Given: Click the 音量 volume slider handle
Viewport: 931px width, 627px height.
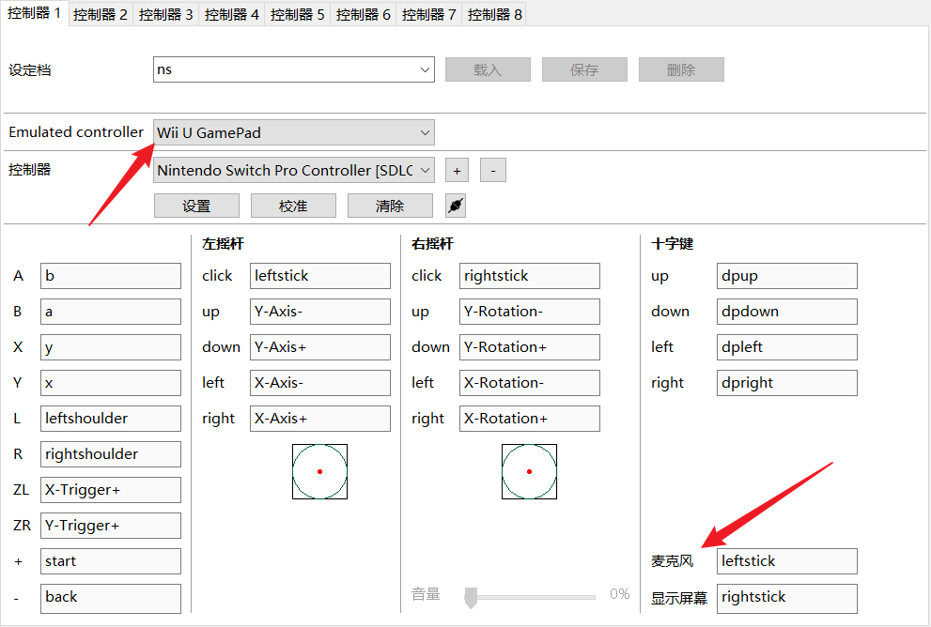Looking at the screenshot, I should pos(472,595).
